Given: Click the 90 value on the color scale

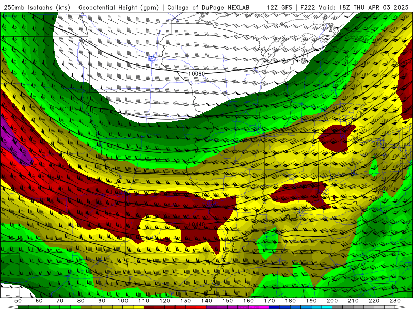Looking at the screenshot, I should click(102, 301).
